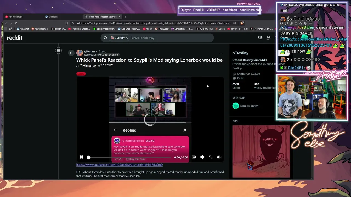351x197 pixels.
Task: Open the r/LivestreamFail bookmark
Action: tap(40, 29)
